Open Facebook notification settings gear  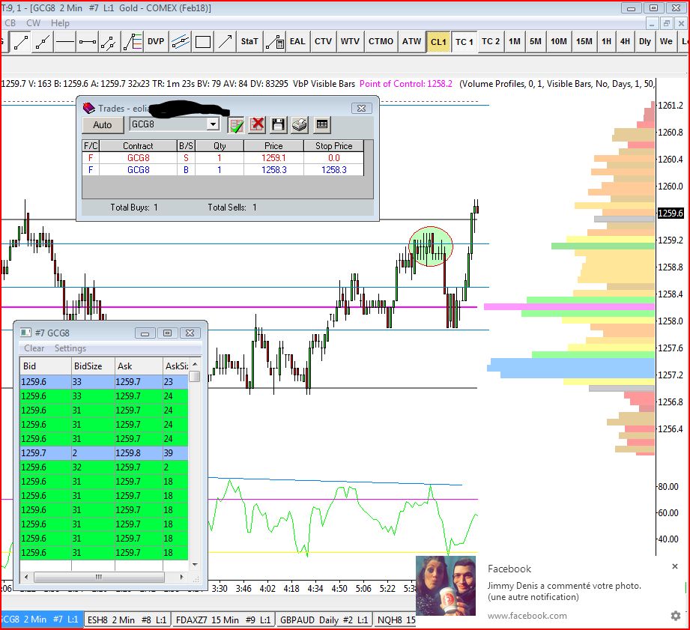point(676,616)
